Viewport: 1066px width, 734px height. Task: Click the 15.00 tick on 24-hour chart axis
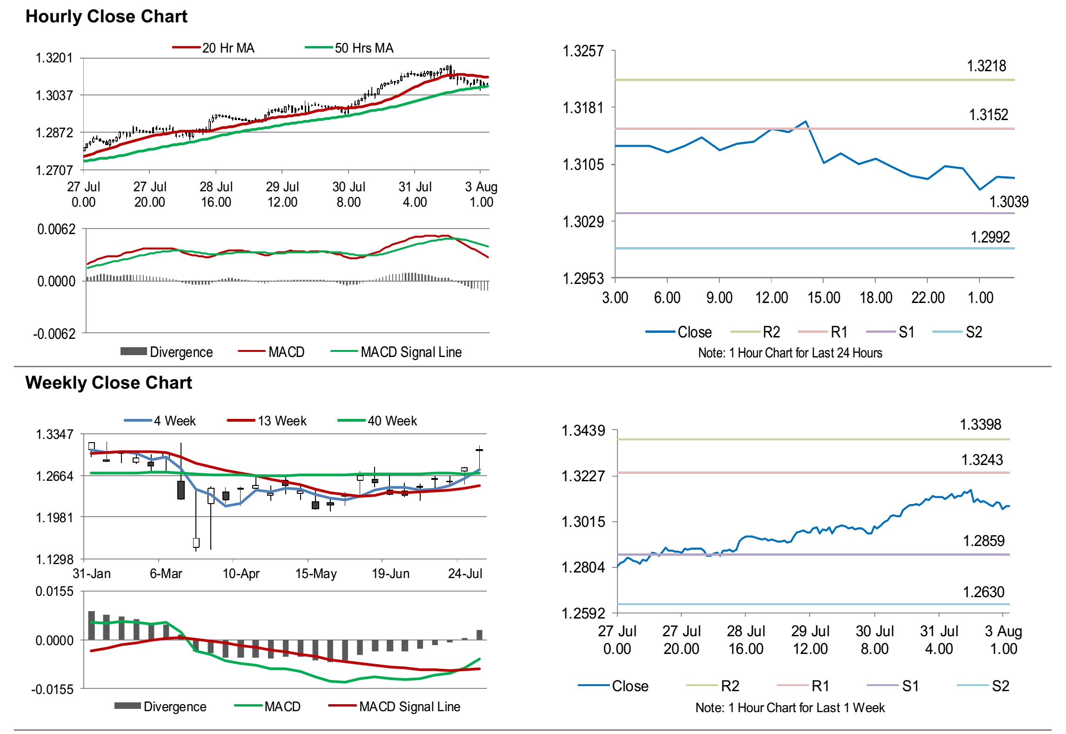(824, 298)
